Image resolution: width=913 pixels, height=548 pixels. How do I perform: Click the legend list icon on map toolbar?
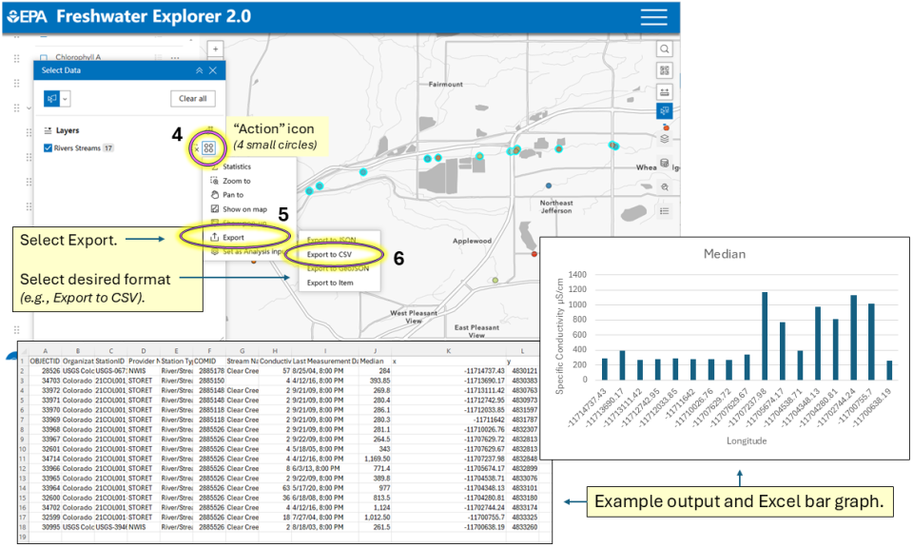pos(665,210)
